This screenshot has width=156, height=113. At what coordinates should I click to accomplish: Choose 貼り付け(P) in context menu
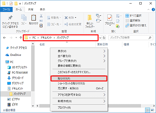(x=79, y=79)
